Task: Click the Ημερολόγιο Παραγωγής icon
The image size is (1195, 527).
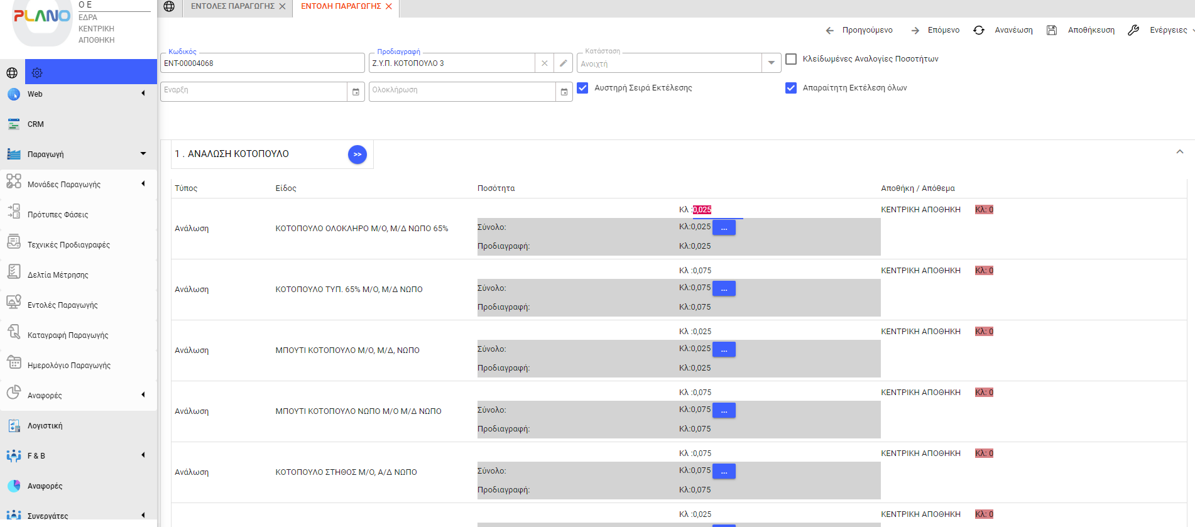Action: pyautogui.click(x=14, y=362)
